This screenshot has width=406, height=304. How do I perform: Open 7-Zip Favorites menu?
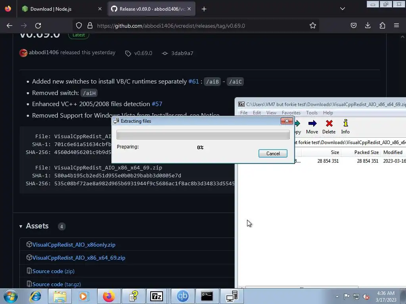pos(291,113)
